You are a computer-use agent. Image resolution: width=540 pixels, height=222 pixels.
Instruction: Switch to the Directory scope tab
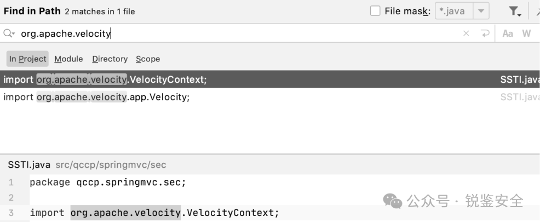tap(110, 59)
